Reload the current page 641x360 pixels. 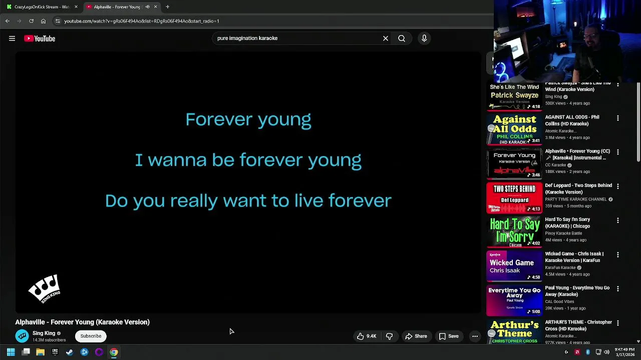pos(31,21)
